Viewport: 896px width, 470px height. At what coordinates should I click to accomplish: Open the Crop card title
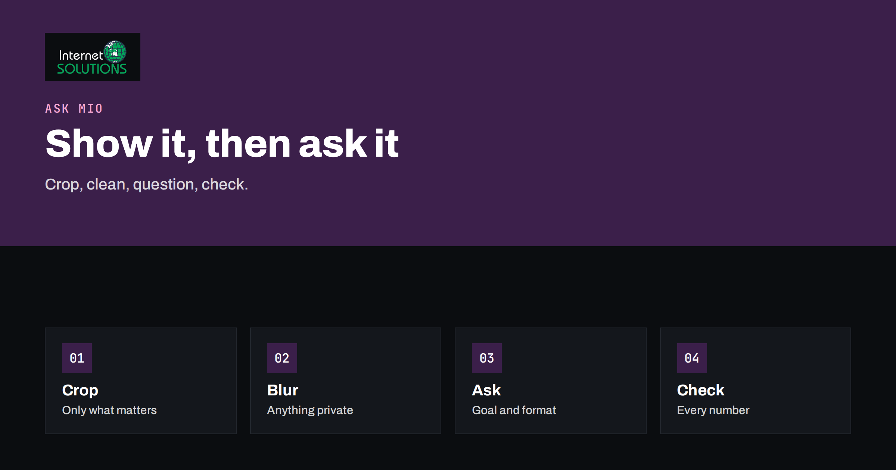(x=80, y=391)
